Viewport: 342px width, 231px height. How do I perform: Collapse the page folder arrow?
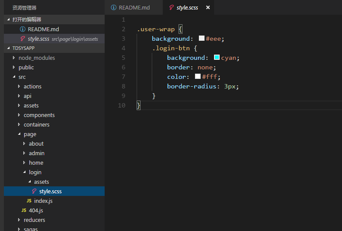pyautogui.click(x=19, y=134)
